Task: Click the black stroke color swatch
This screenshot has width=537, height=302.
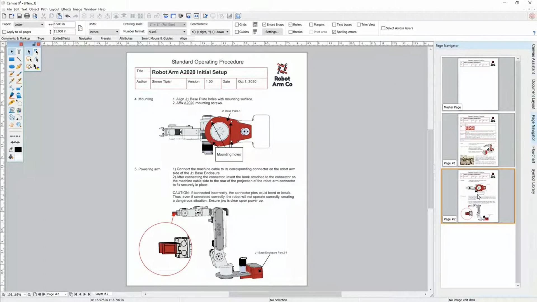Action: coord(18,150)
